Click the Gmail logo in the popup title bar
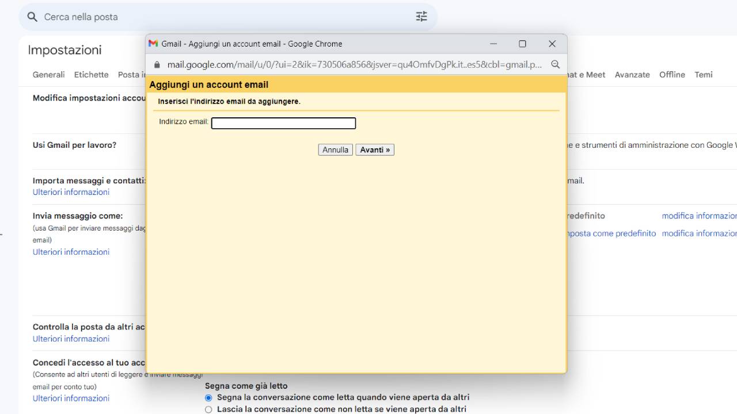Screen dimensions: 737x414 [153, 43]
